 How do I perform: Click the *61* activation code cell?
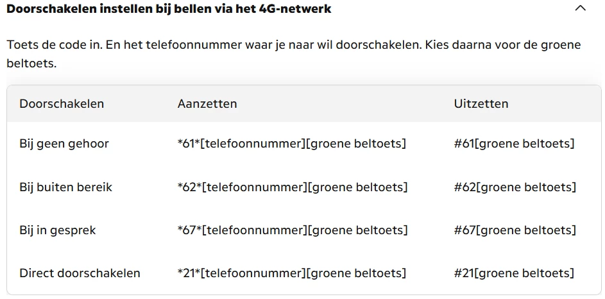point(292,144)
